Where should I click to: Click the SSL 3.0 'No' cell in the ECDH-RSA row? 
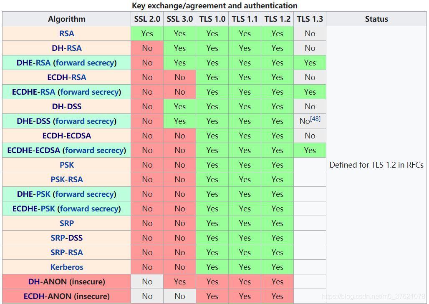click(180, 78)
